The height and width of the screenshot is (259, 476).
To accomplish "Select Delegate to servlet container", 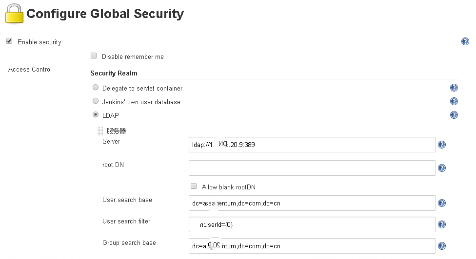I will 96,87.
